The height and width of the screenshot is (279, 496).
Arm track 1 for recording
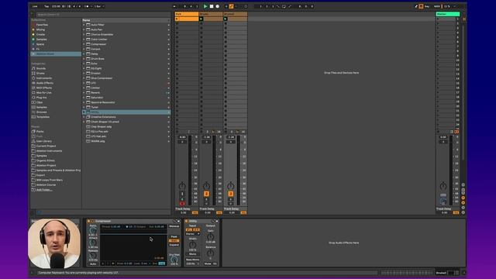point(182,204)
